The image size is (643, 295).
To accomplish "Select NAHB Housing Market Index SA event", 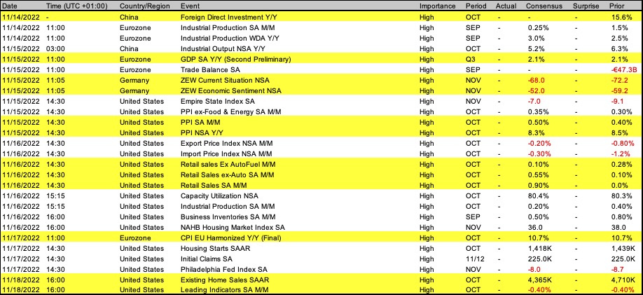I will pyautogui.click(x=233, y=227).
